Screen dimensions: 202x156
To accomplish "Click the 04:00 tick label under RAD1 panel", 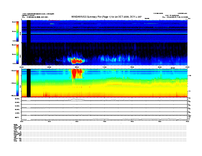I will (x=49, y=67).
